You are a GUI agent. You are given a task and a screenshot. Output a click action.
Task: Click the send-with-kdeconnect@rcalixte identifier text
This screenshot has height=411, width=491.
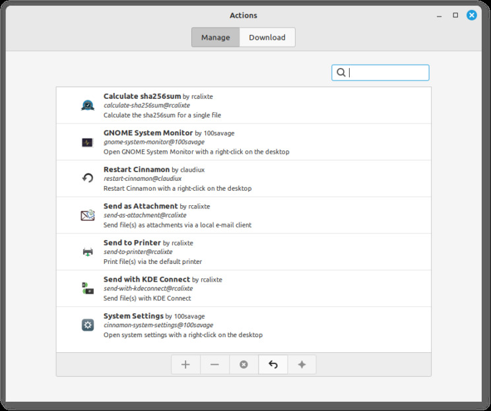click(x=148, y=288)
